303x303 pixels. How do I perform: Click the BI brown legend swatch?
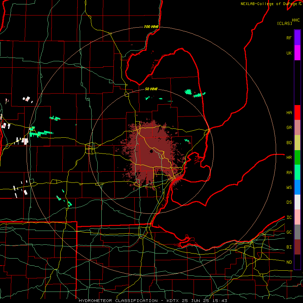pyautogui.click(x=297, y=247)
